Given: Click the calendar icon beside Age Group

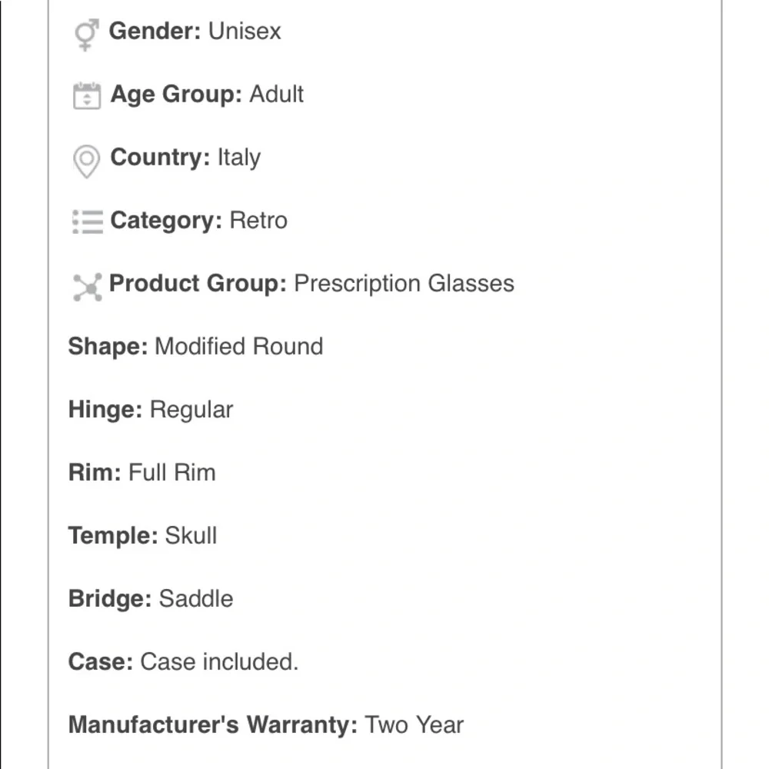Looking at the screenshot, I should (87, 95).
